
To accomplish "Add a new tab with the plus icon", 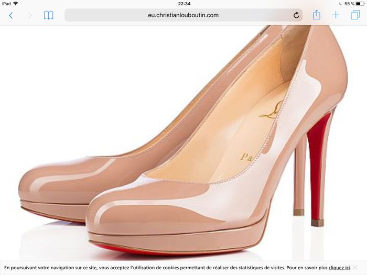I will (x=336, y=15).
